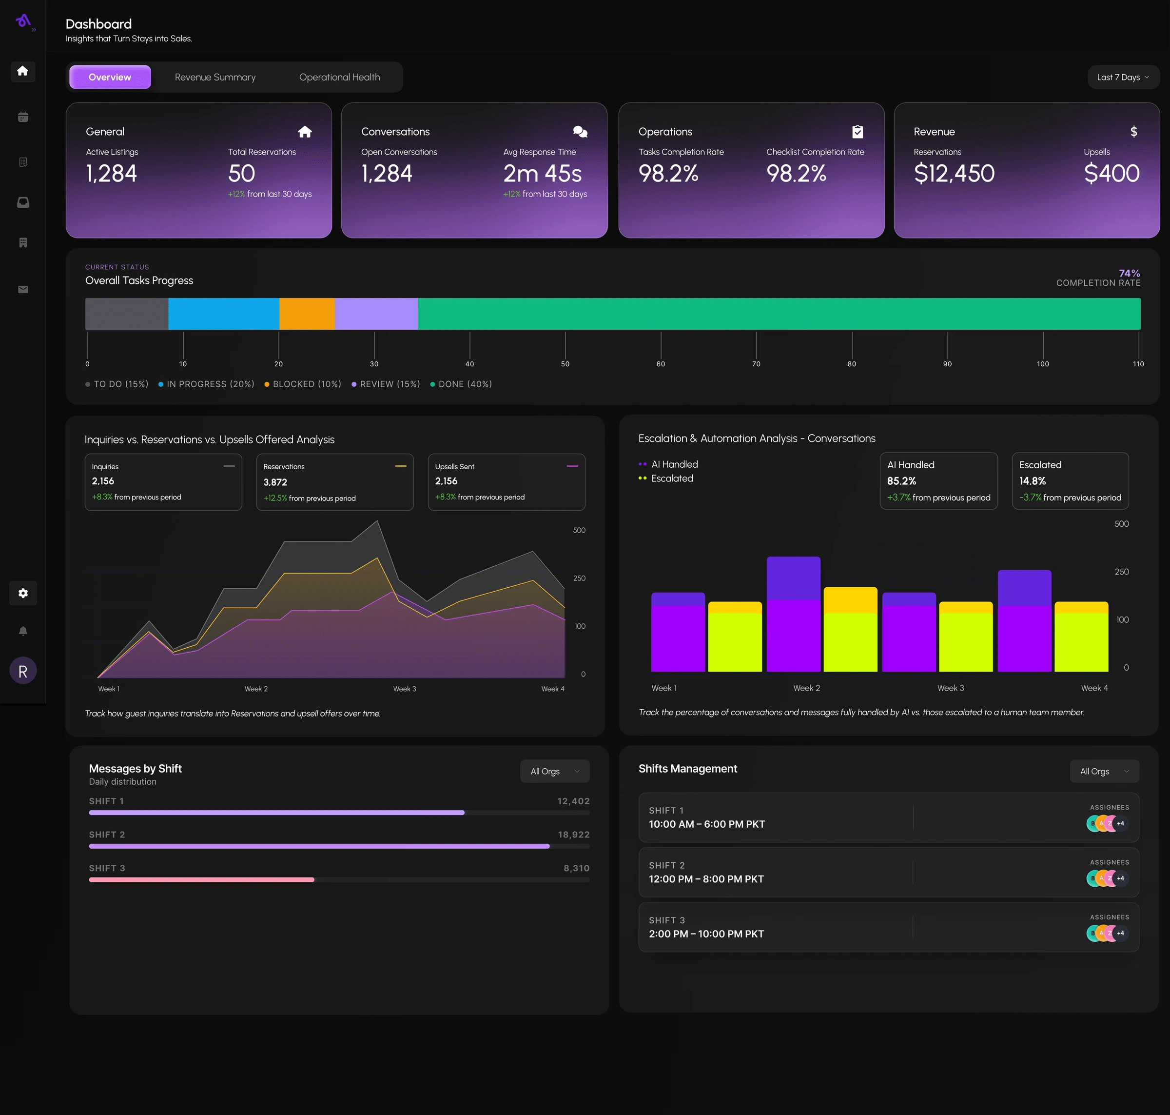The width and height of the screenshot is (1170, 1115).
Task: Open the building properties sidebar icon
Action: [x=22, y=242]
